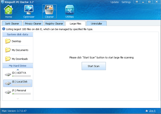This screenshot has width=161, height=114.
Task: Open the title bar dropdown menu button
Action: [x=137, y=2]
